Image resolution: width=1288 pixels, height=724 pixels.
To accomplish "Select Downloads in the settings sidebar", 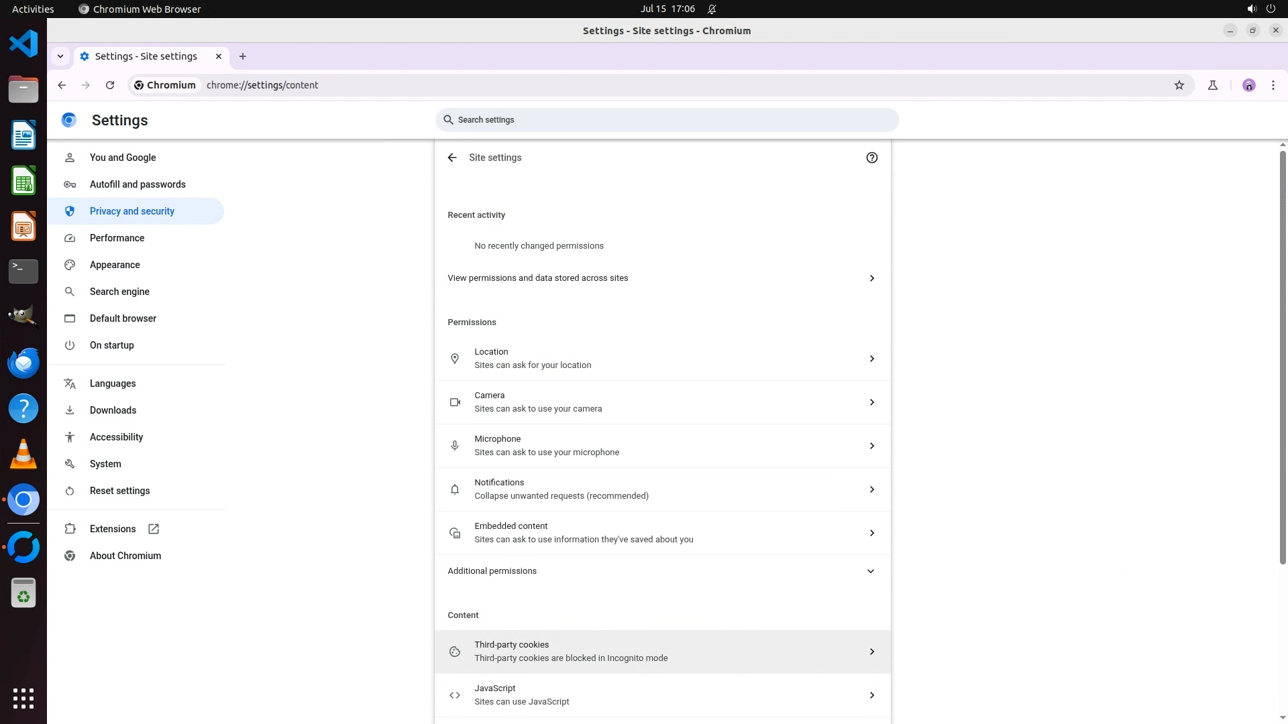I will pyautogui.click(x=113, y=410).
